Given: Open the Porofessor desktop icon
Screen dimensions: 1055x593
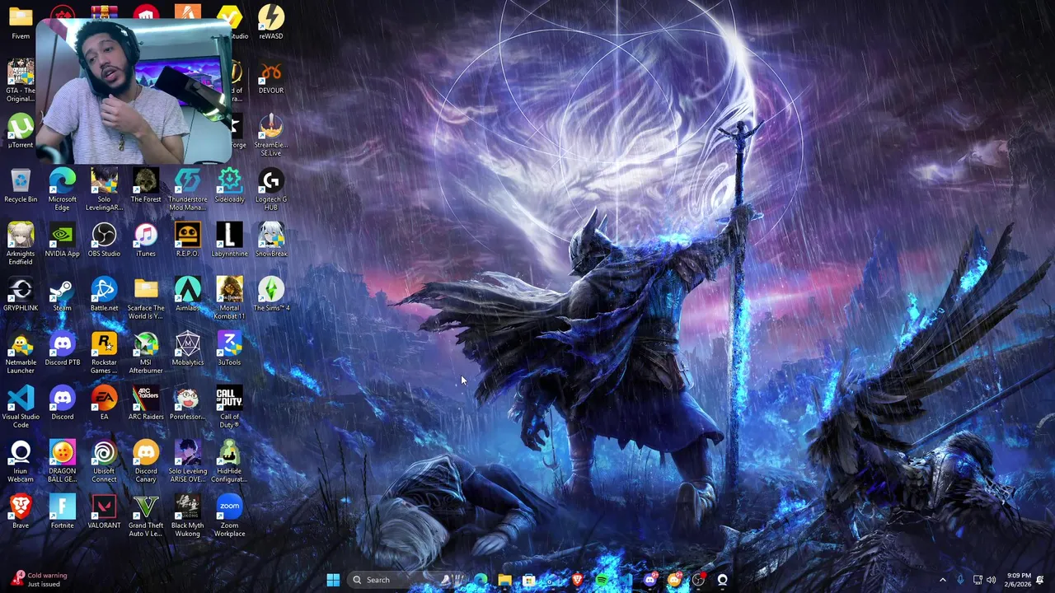Looking at the screenshot, I should tap(188, 403).
